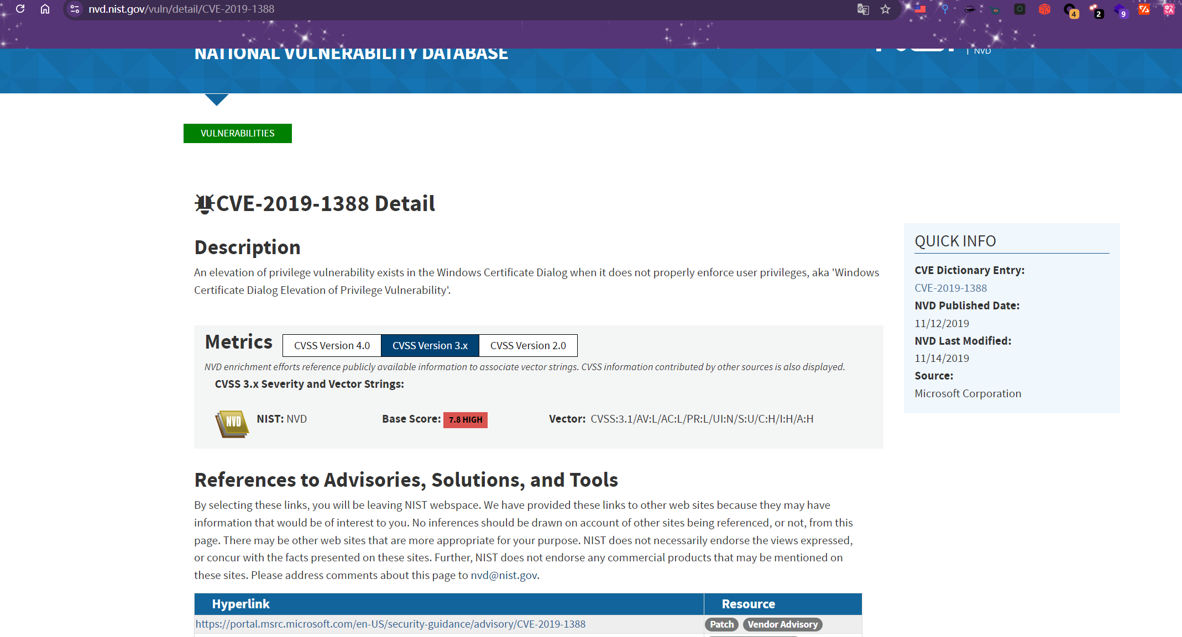
Task: Click the green VULNERABILITIES button
Action: [x=237, y=133]
